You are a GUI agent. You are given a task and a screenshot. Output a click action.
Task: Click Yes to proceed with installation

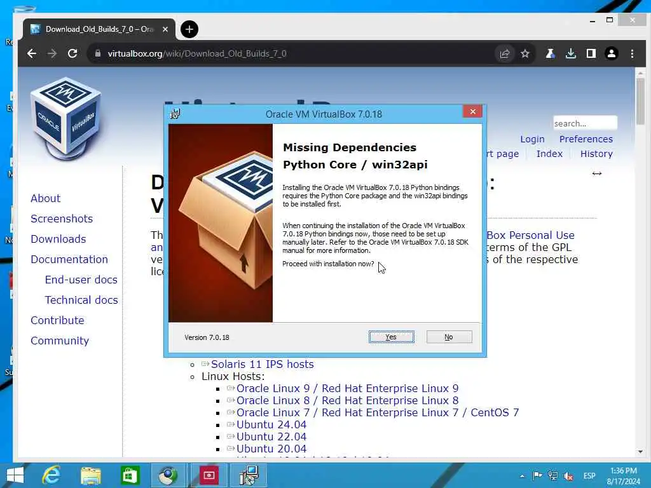tap(391, 337)
